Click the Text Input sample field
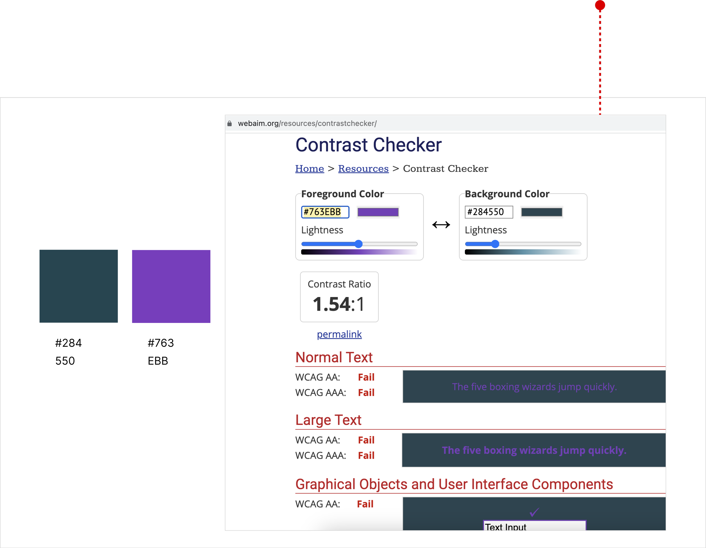Image resolution: width=706 pixels, height=548 pixels. pos(534,526)
